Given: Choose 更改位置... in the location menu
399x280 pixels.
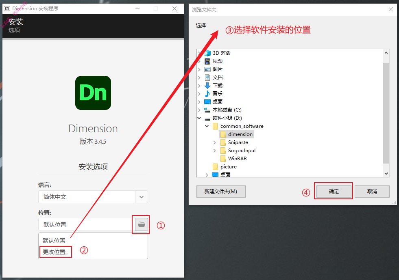Looking at the screenshot, I should [55, 252].
